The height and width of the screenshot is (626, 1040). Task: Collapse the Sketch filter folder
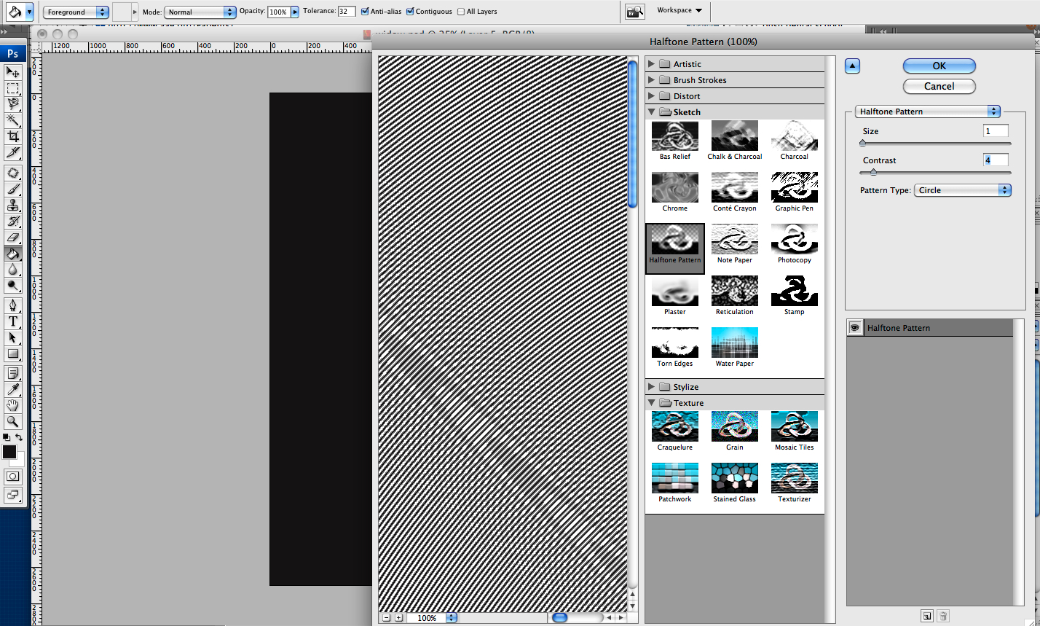[652, 112]
